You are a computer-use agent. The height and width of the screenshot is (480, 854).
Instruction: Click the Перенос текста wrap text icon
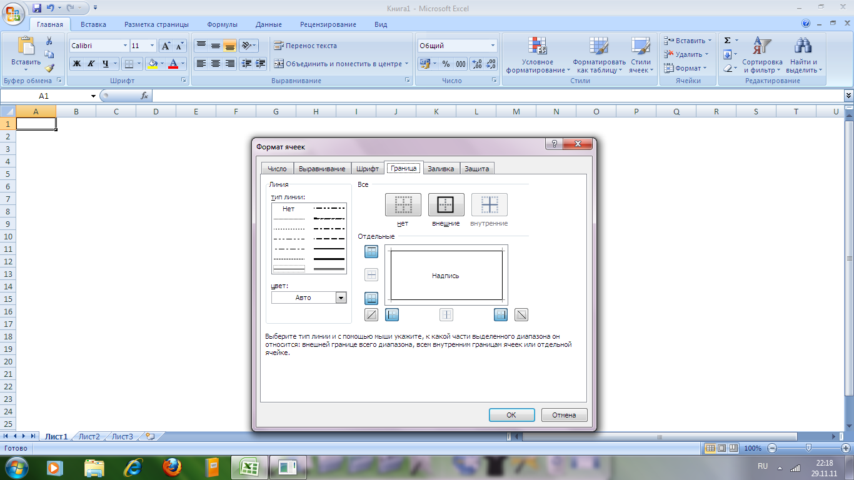tap(278, 46)
